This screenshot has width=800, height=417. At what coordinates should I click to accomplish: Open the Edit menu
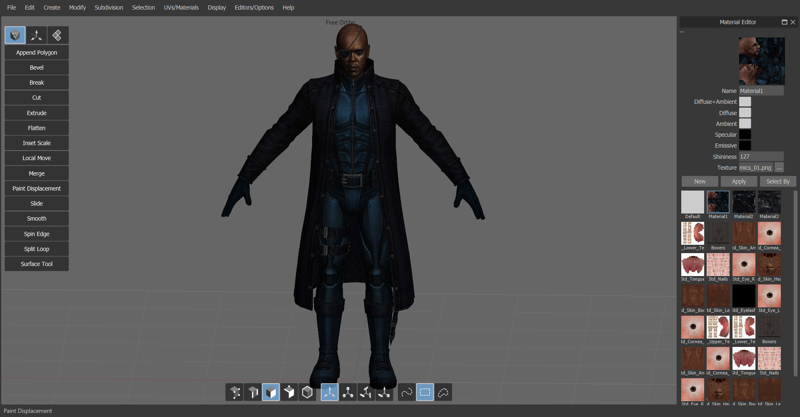point(30,8)
